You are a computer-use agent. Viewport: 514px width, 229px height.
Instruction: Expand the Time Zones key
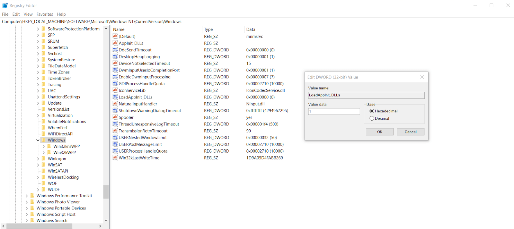(38, 72)
